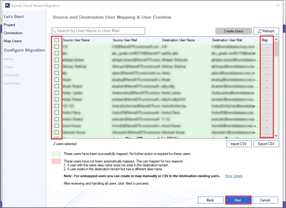Viewport: 286px width, 208px height.
Task: Open the Project step in sidebar
Action: pos(9,25)
